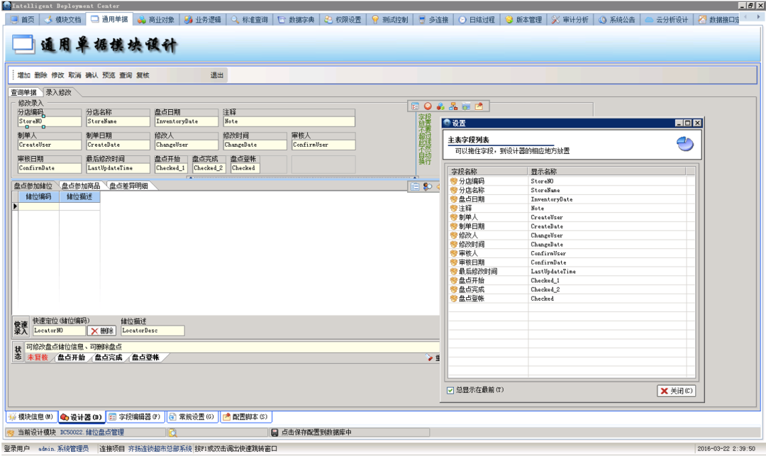The height and width of the screenshot is (456, 766).
Task: Click the red circle icon in the upper designer toolbar
Action: pyautogui.click(x=428, y=106)
